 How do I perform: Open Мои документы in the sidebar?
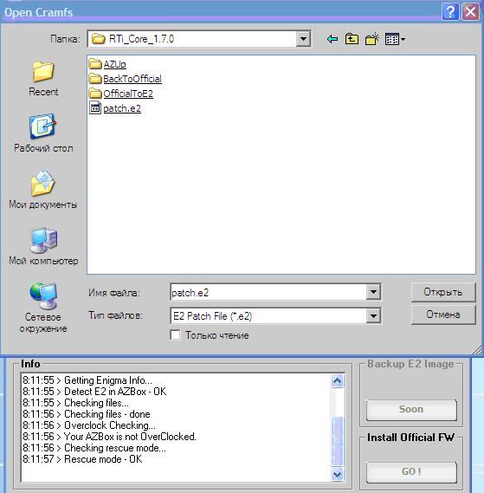point(43,190)
